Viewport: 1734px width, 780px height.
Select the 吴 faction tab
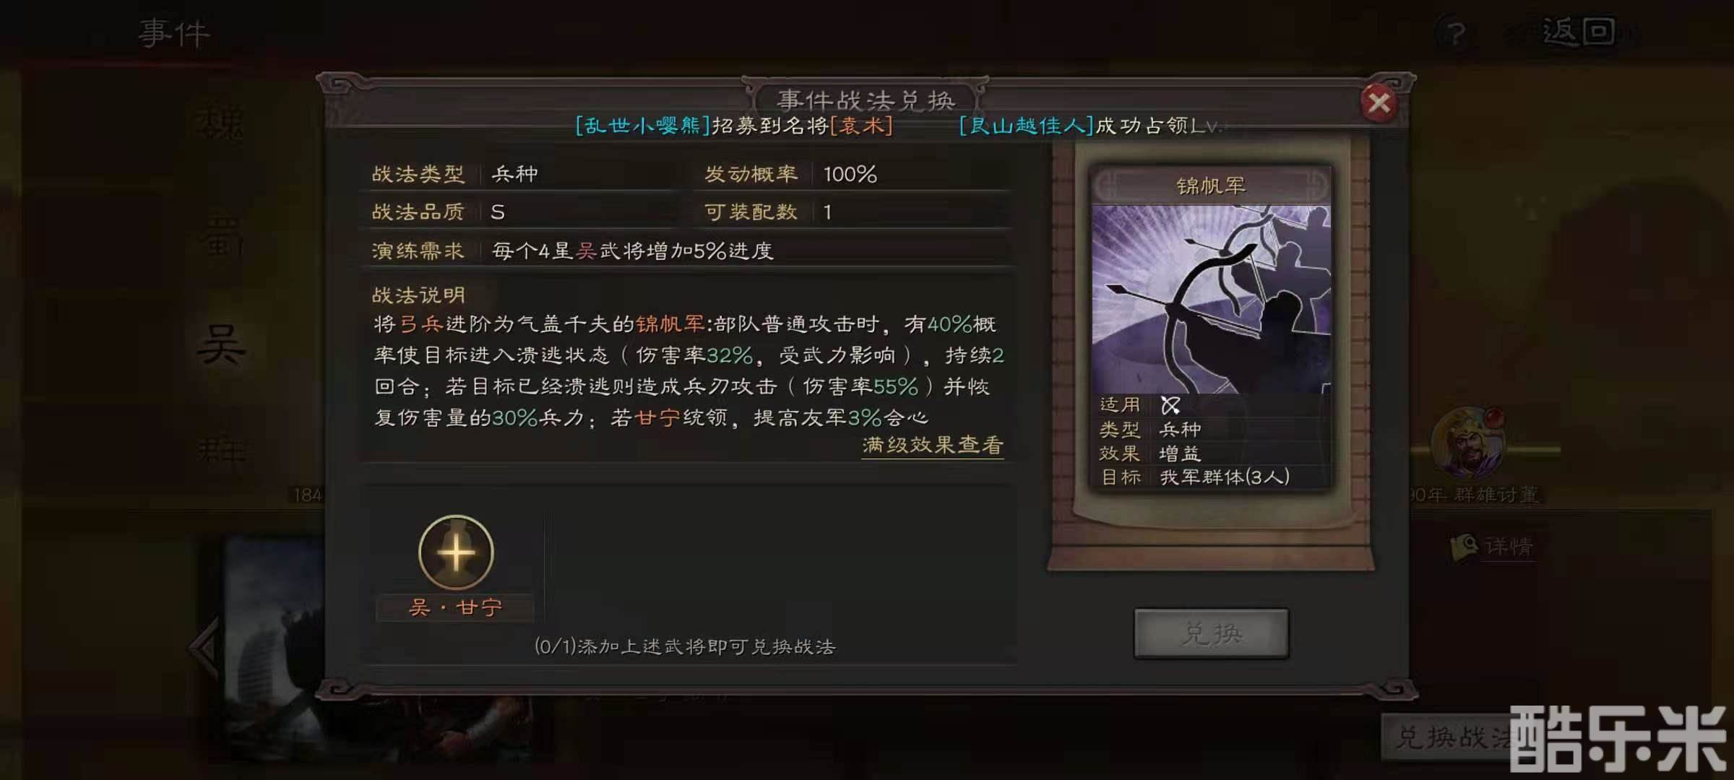(x=221, y=344)
